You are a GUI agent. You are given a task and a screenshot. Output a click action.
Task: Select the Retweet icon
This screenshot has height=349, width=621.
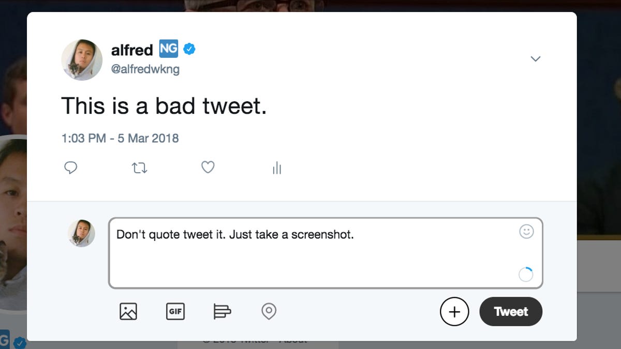(x=139, y=167)
